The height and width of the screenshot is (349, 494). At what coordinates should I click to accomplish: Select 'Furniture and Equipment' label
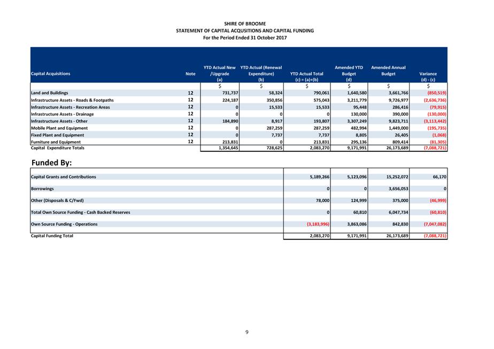point(56,142)
